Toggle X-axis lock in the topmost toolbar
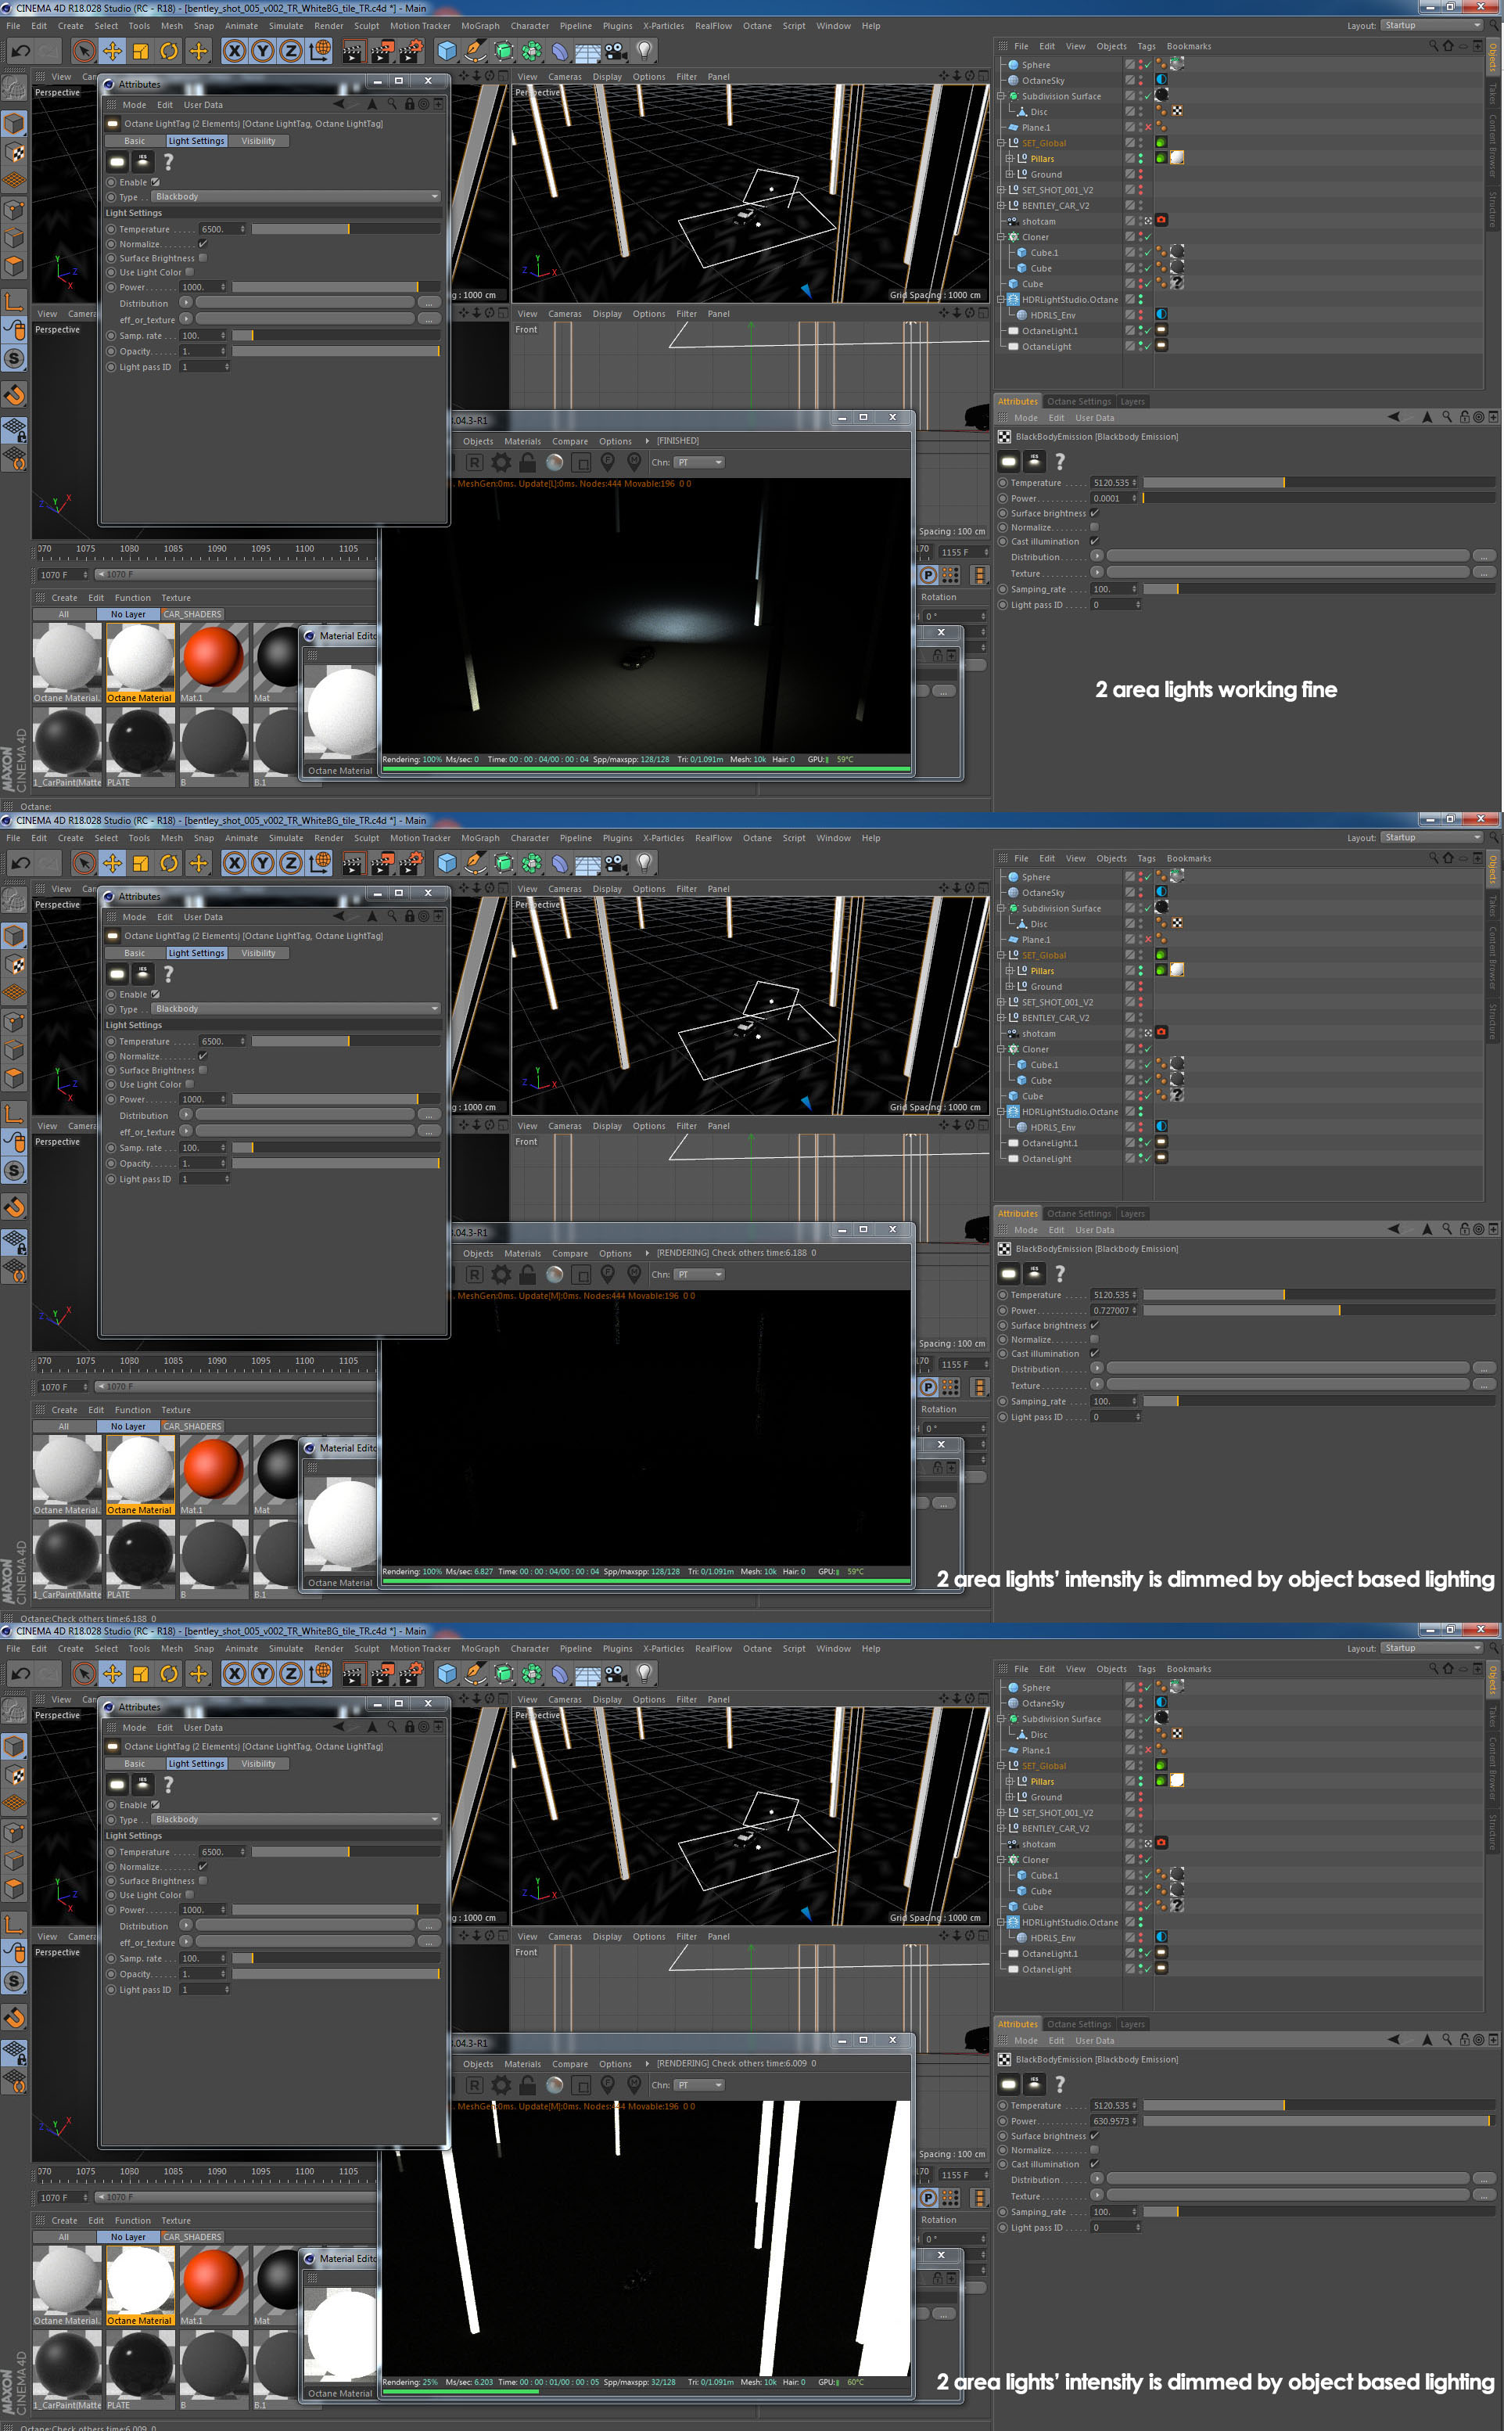Image resolution: width=1504 pixels, height=2431 pixels. (x=234, y=51)
